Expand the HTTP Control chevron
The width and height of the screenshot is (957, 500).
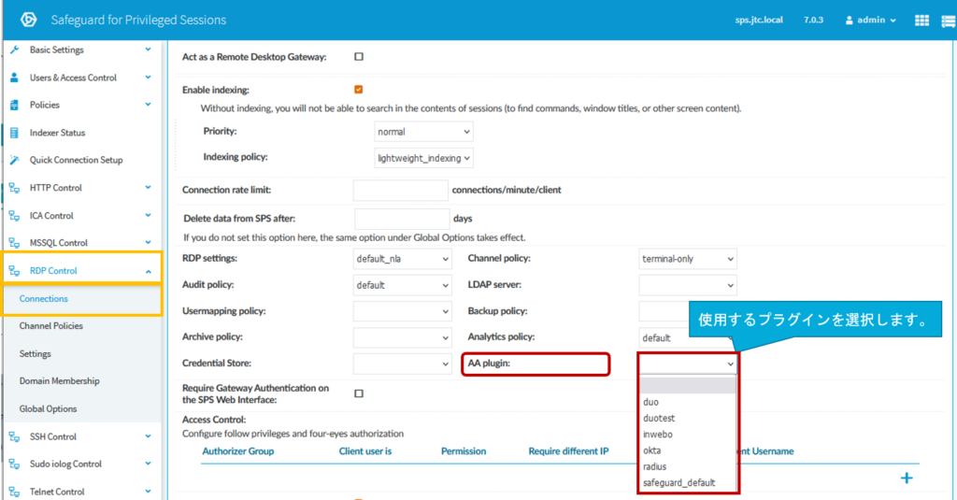click(x=148, y=188)
